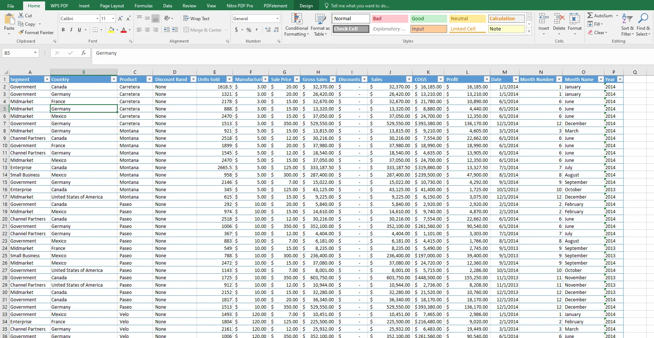Click Decrease Decimal icon

click(276, 30)
